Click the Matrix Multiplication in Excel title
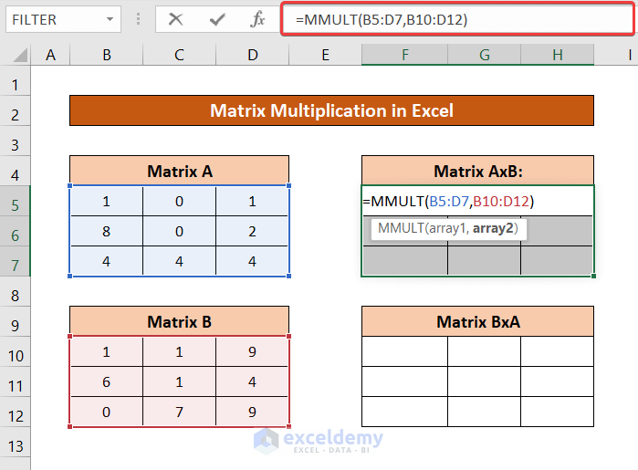 (x=331, y=110)
